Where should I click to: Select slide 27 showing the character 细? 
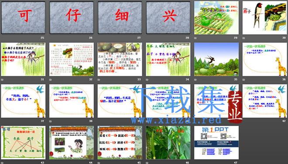pyautogui.click(x=120, y=17)
